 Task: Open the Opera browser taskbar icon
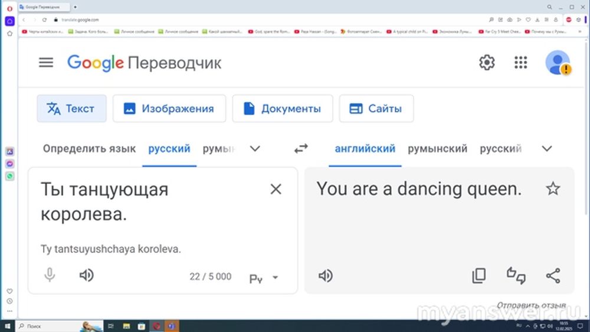156,326
